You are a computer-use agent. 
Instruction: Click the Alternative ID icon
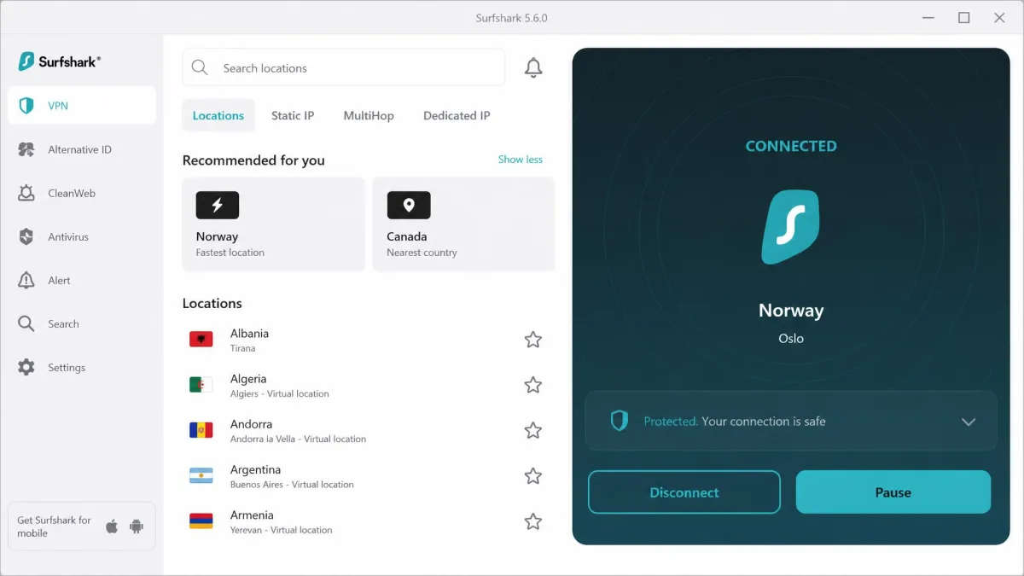pos(26,149)
